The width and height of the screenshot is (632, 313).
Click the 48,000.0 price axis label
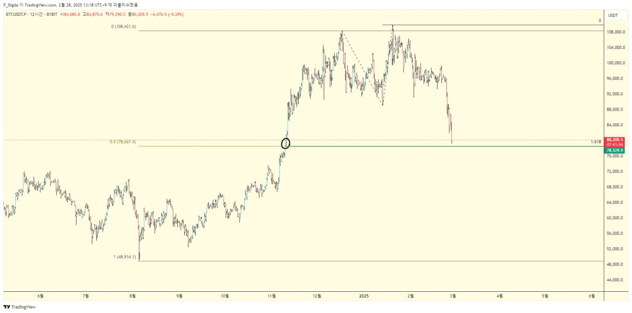pyautogui.click(x=615, y=265)
